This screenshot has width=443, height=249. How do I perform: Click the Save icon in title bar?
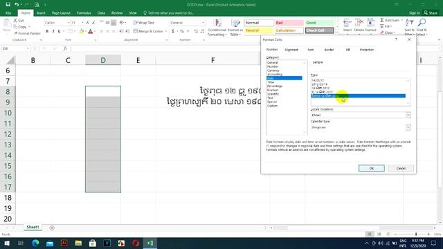[x=8, y=5]
